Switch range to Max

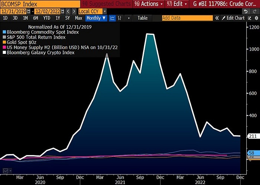(x=78, y=18)
